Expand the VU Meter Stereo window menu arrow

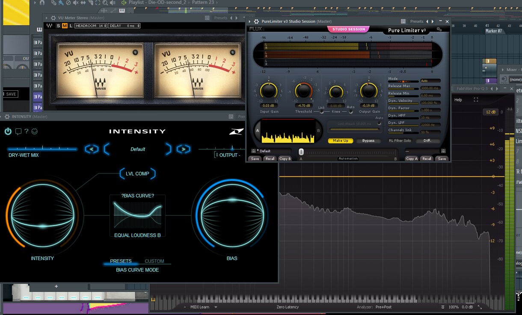[x=47, y=18]
